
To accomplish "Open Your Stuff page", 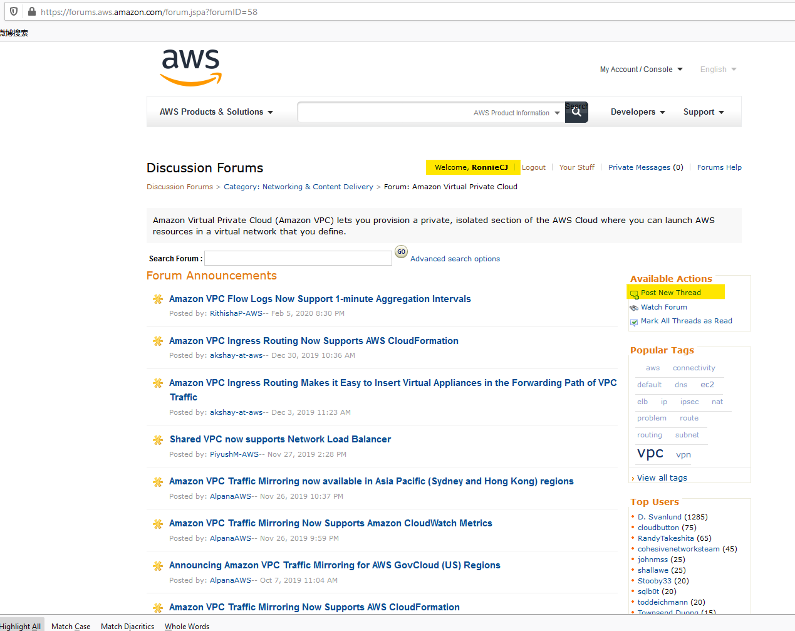I will [577, 167].
